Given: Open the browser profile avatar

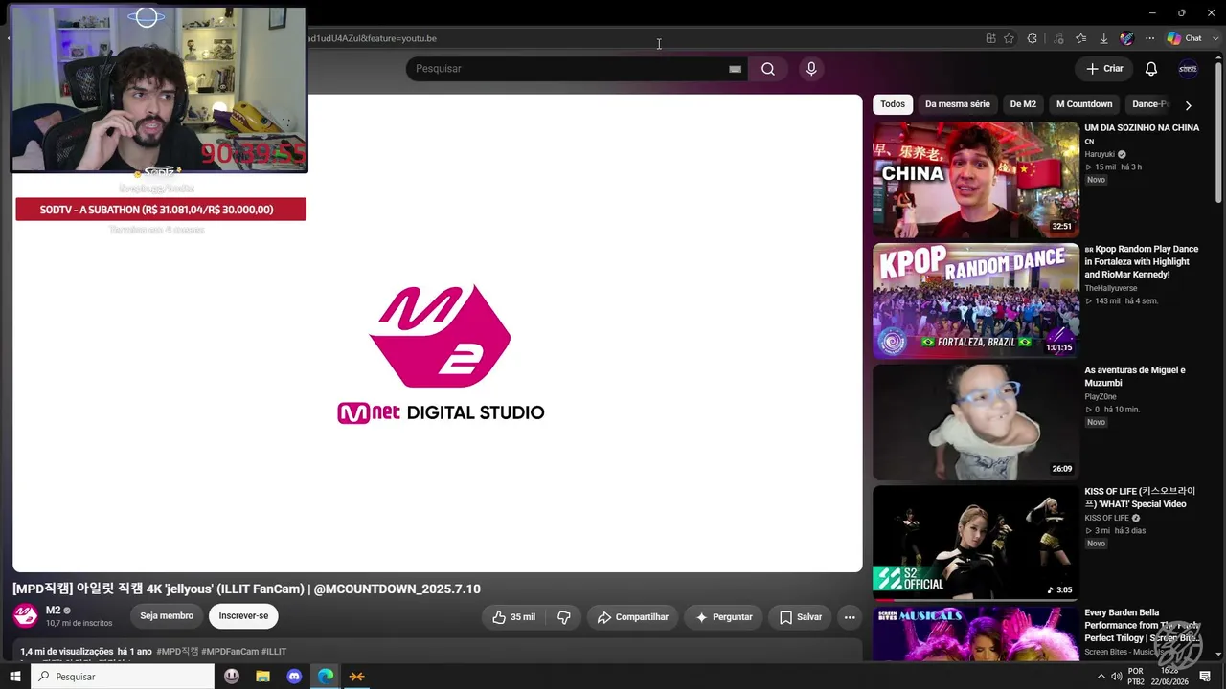Looking at the screenshot, I should [1127, 38].
